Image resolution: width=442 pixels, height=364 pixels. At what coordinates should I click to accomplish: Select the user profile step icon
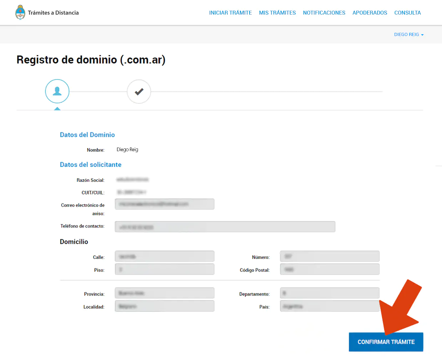[57, 91]
